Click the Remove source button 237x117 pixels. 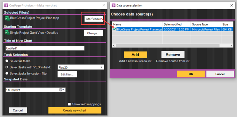click(173, 55)
